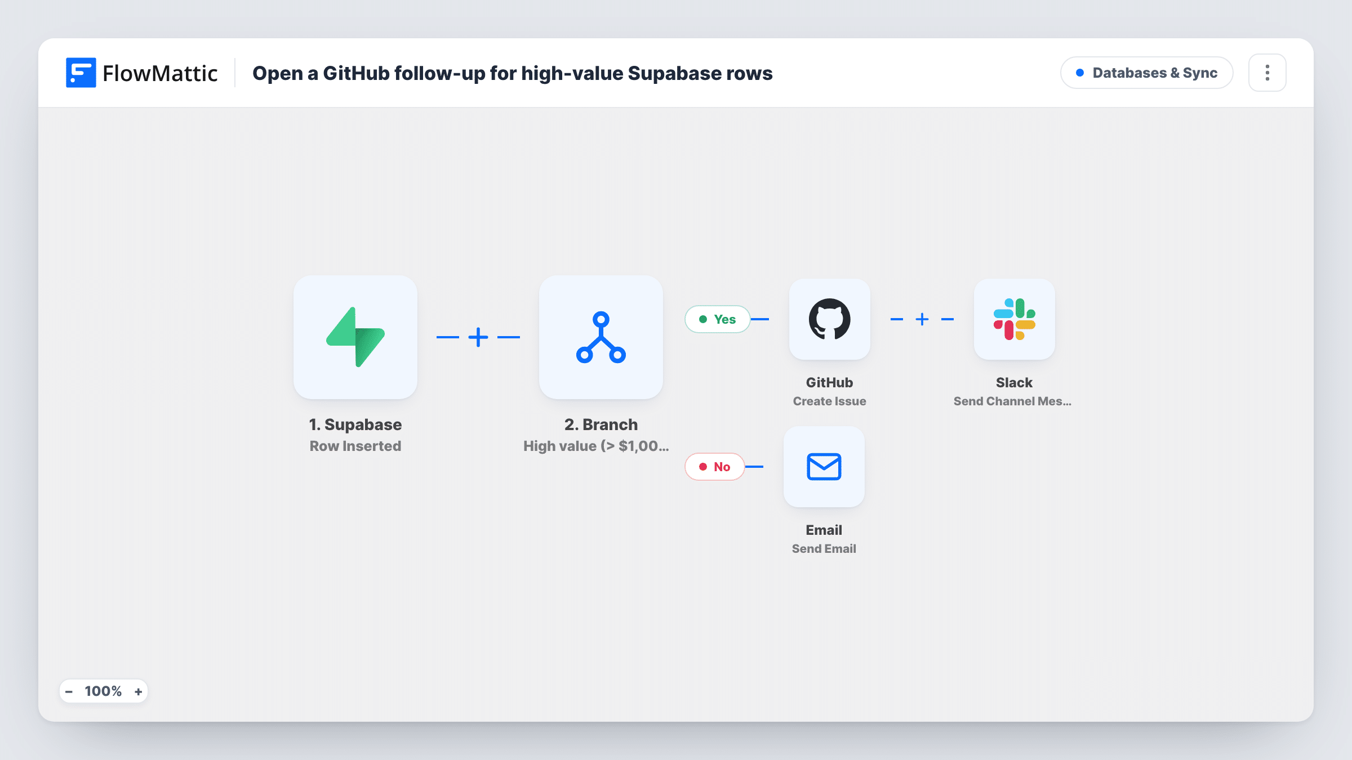
Task: Click the "High value (> $1,00..." label
Action: coord(596,446)
